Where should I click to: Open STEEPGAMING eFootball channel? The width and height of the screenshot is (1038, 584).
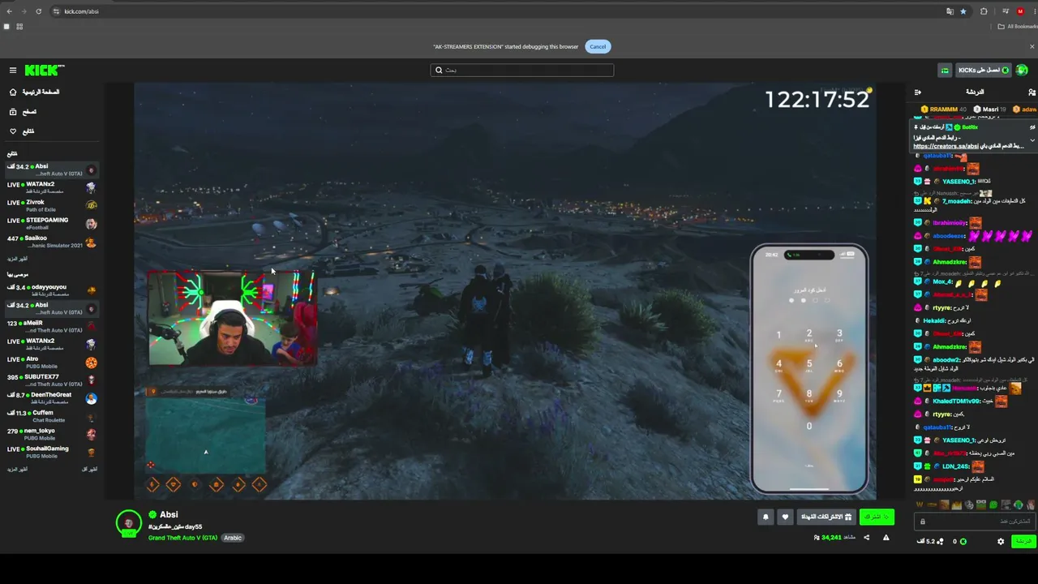point(52,223)
